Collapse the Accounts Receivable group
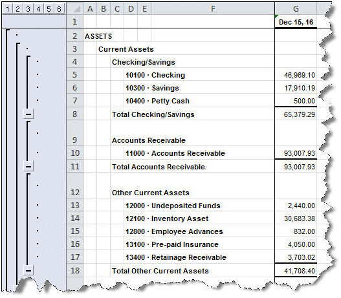This screenshot has height=298, width=341. [x=28, y=167]
